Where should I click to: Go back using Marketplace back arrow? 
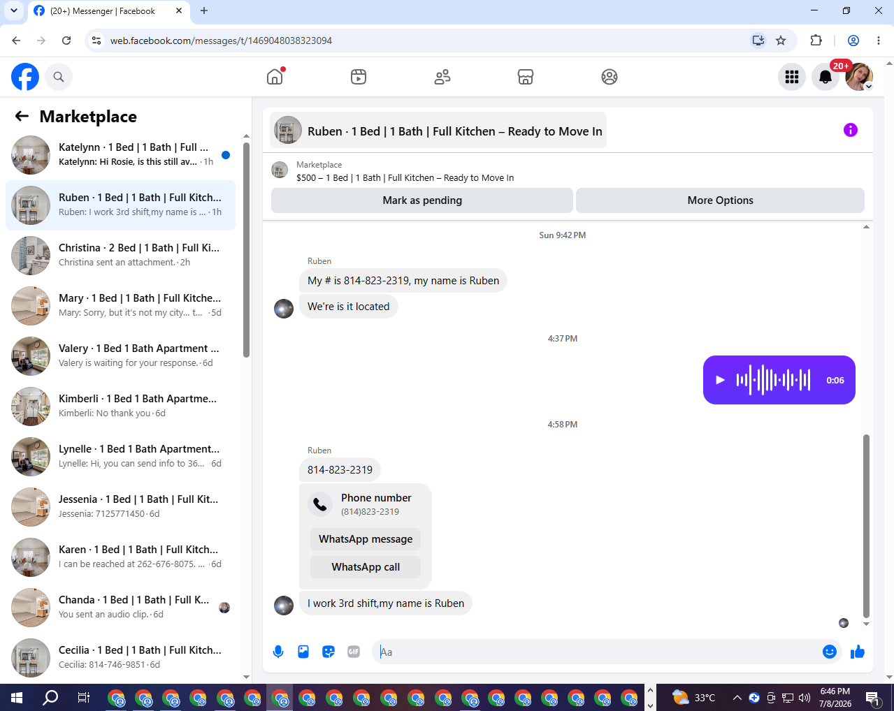tap(22, 117)
